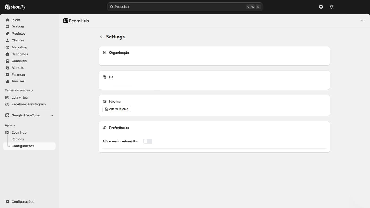Select Clientes in the sidebar
Viewport: 370px width, 208px height.
pos(18,40)
